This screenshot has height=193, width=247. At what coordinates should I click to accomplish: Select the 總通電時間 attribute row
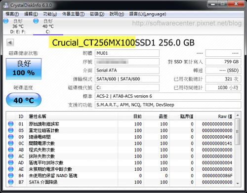120,137
